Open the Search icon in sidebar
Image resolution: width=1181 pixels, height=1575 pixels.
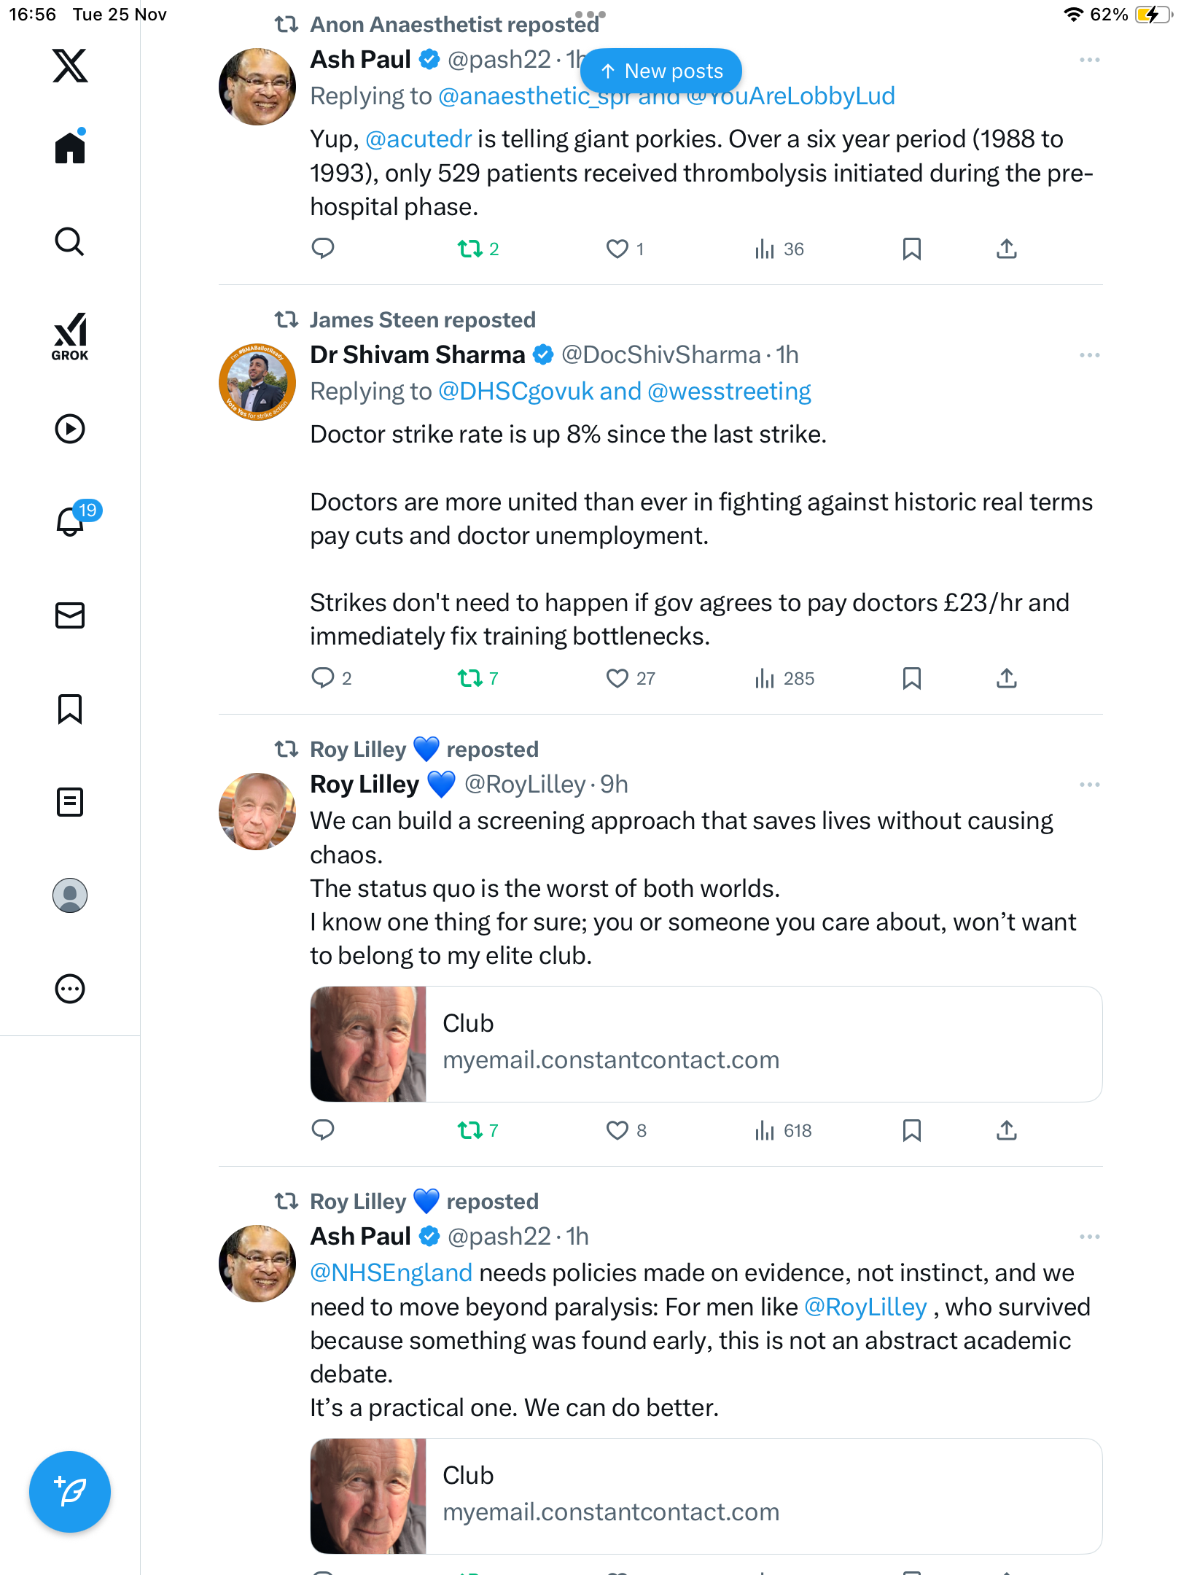70,242
